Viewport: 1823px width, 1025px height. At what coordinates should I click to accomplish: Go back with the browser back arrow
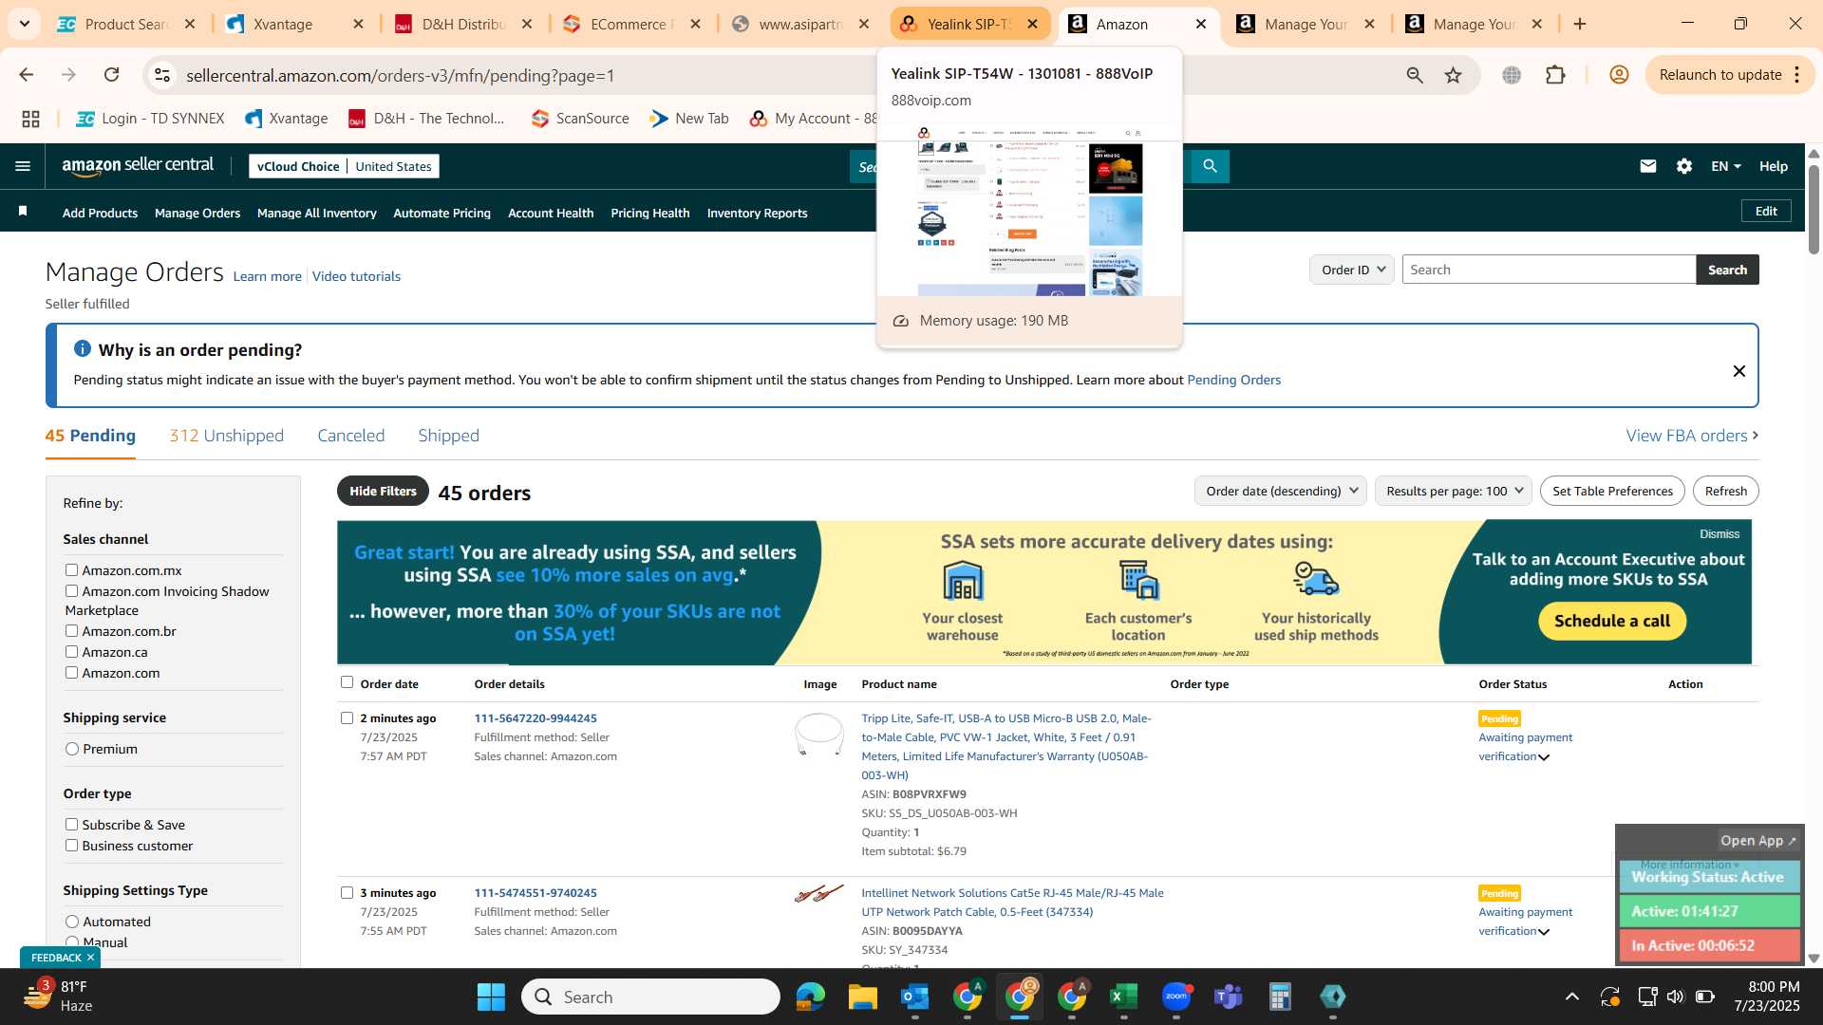coord(26,75)
